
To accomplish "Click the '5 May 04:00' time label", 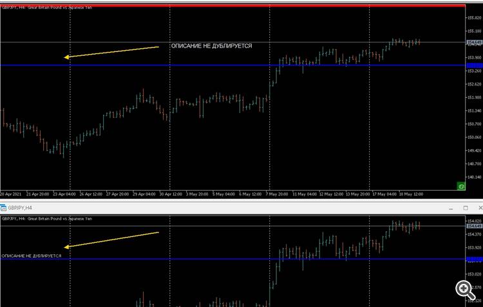I will tap(223, 194).
